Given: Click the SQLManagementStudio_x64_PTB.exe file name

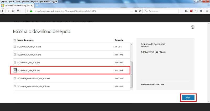Looking at the screenshot, I should click(34, 78).
